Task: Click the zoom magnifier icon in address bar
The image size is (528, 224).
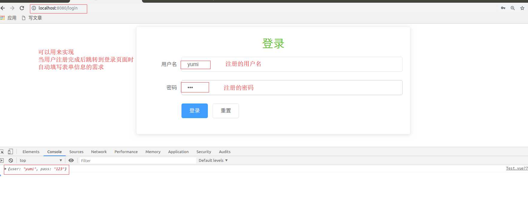Action: click(x=513, y=8)
